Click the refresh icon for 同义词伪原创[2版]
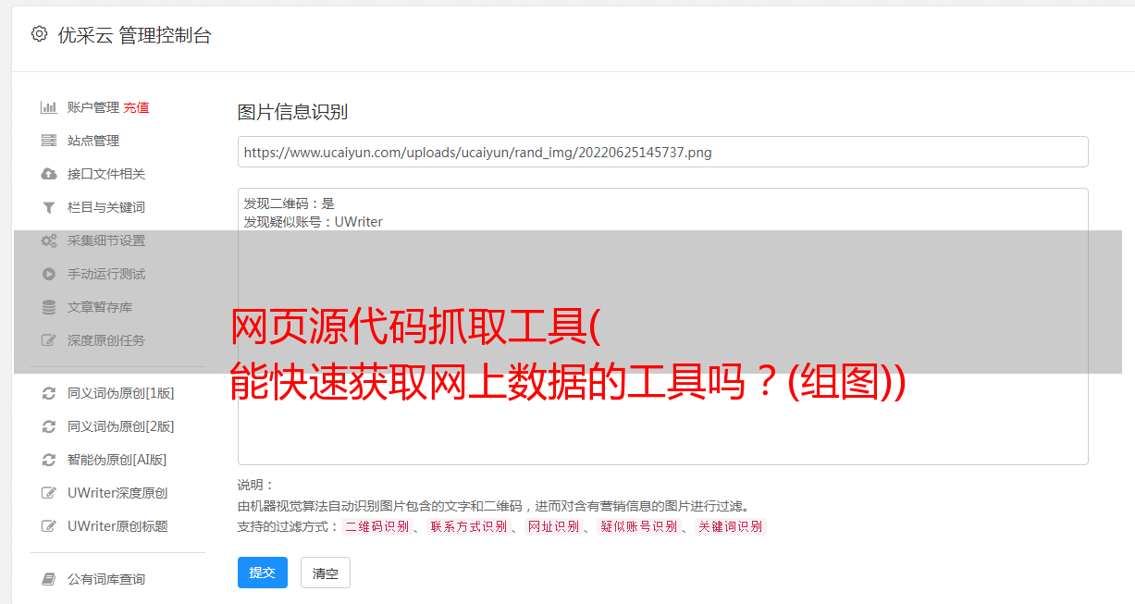The image size is (1135, 604). tap(49, 426)
